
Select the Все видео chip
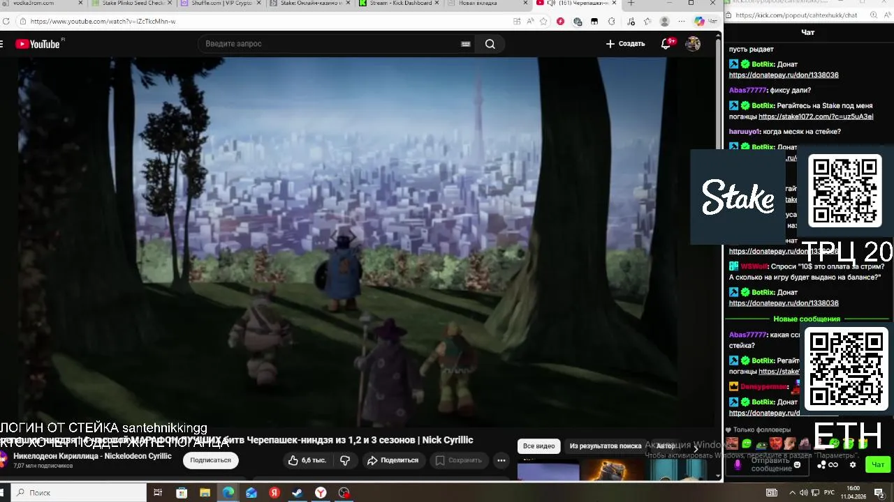coord(539,446)
